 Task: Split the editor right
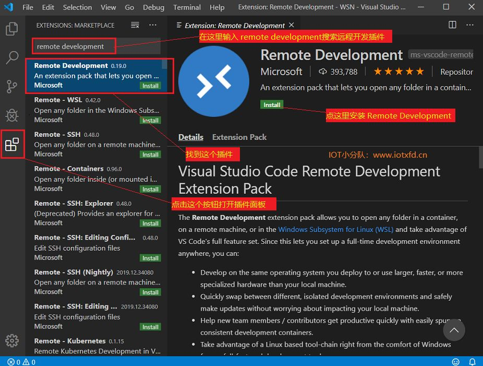coord(452,25)
